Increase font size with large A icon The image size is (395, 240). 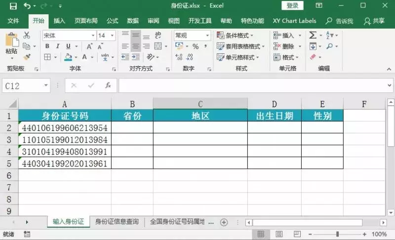point(89,46)
